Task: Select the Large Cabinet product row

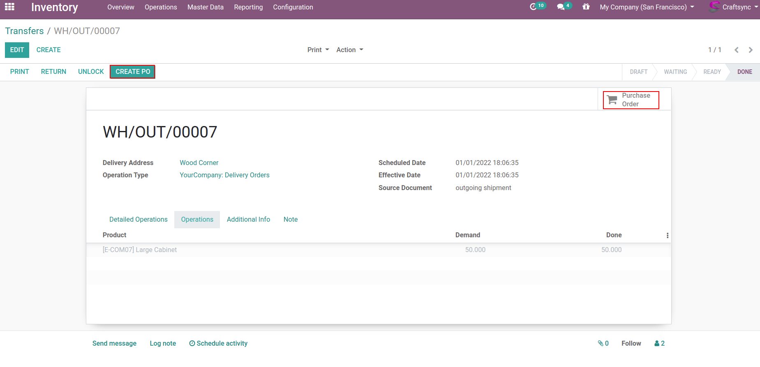Action: [x=140, y=250]
